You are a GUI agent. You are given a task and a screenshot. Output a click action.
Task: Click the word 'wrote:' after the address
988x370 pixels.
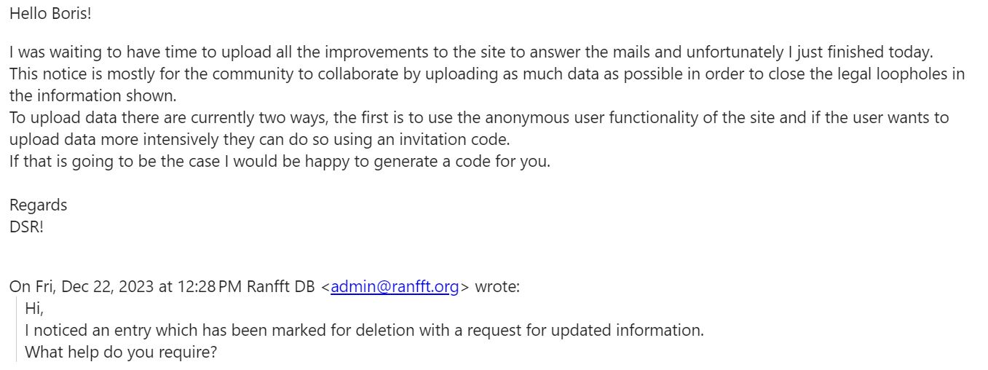(497, 287)
